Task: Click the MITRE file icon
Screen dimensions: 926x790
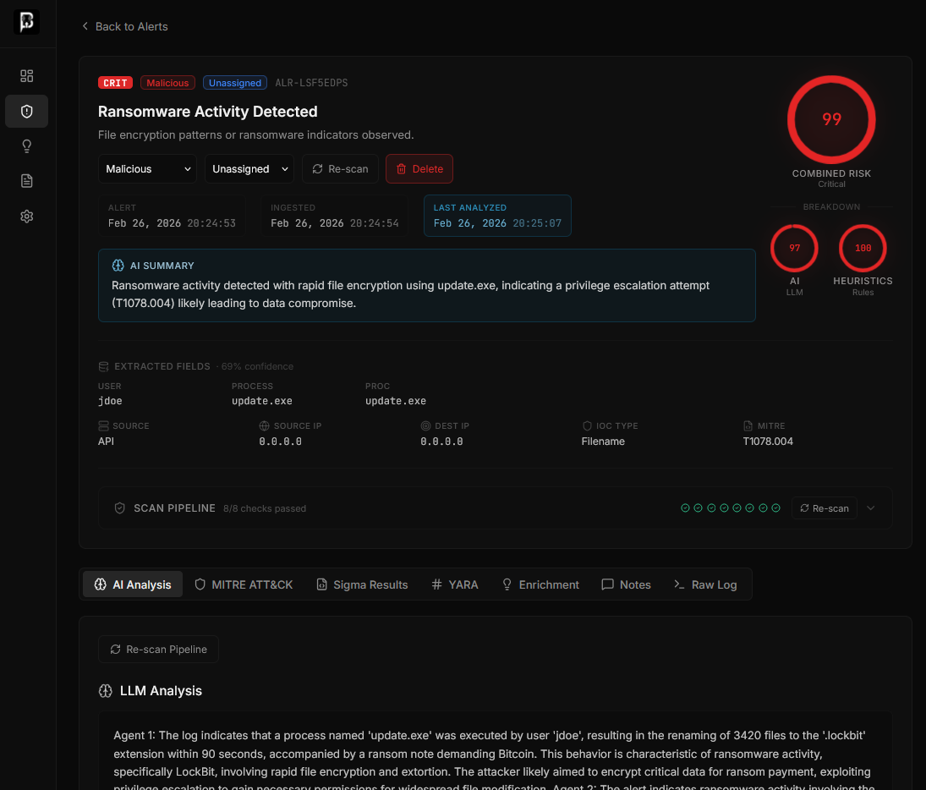Action: click(748, 426)
